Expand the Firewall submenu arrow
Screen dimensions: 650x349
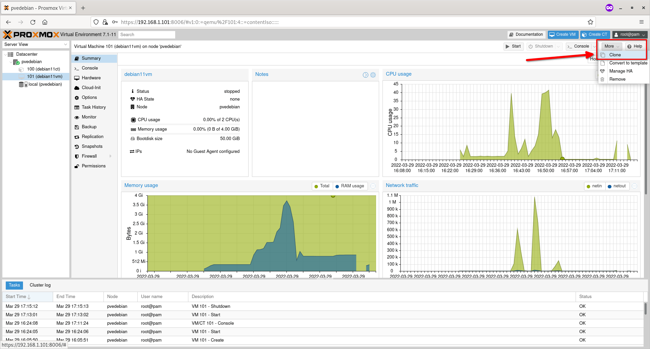click(111, 156)
